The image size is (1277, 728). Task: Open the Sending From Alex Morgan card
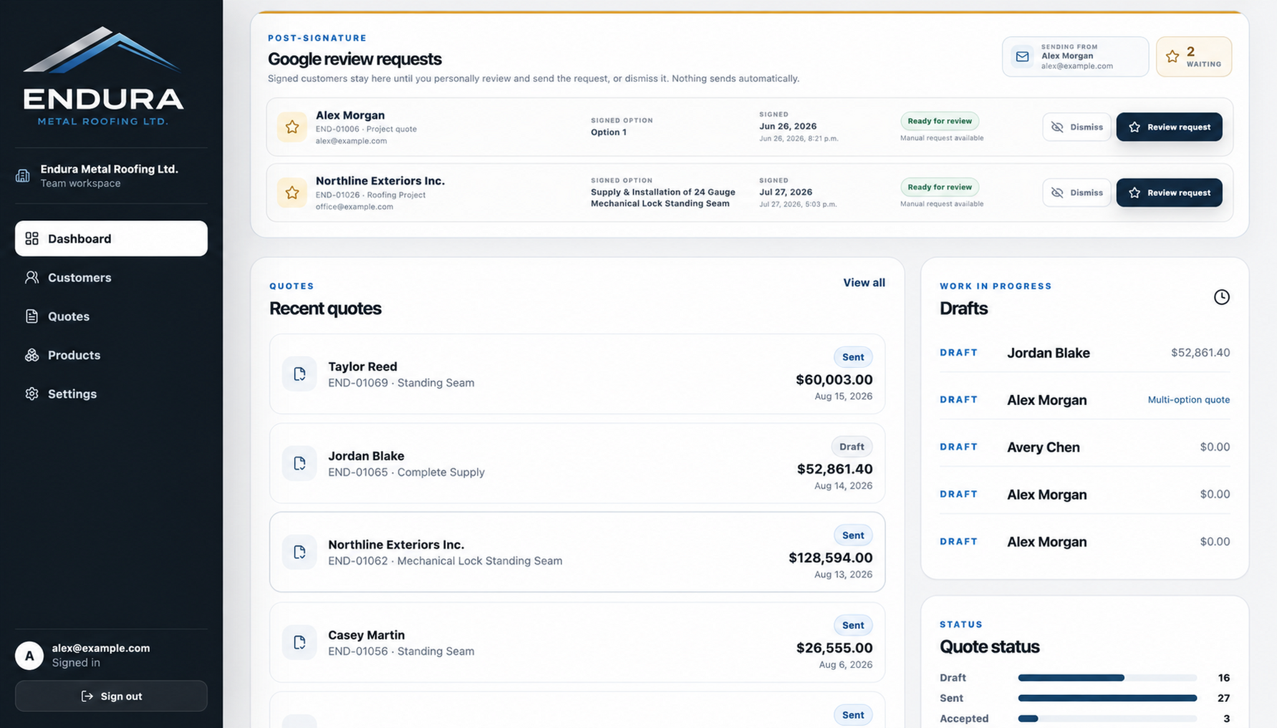1076,57
